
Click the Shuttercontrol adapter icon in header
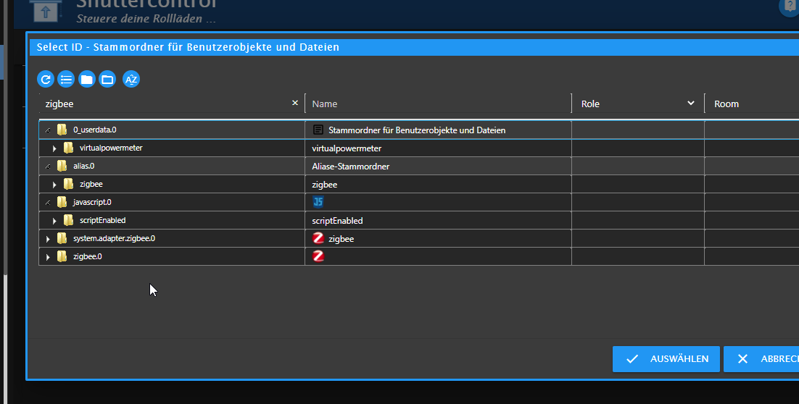(46, 10)
